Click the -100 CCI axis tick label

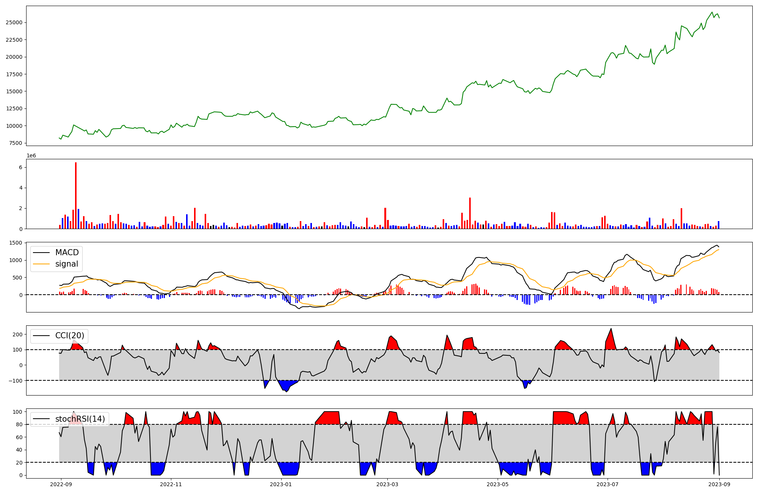[x=16, y=380]
